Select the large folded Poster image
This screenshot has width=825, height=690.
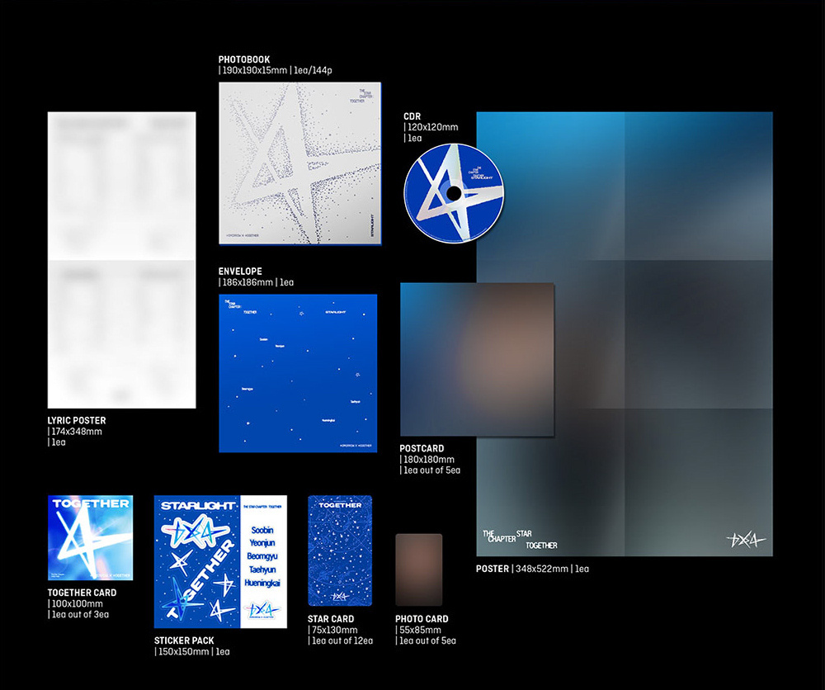coord(625,333)
